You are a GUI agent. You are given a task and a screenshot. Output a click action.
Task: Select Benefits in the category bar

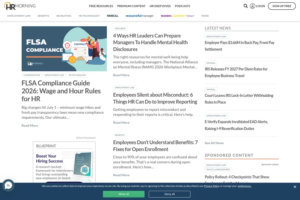[x=43, y=16]
